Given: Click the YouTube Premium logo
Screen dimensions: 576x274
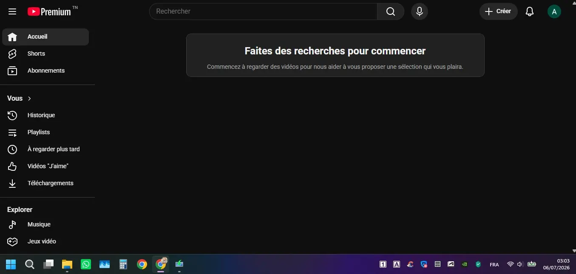Looking at the screenshot, I should [x=49, y=11].
